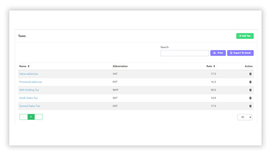Click the previous page arrow

(24, 117)
